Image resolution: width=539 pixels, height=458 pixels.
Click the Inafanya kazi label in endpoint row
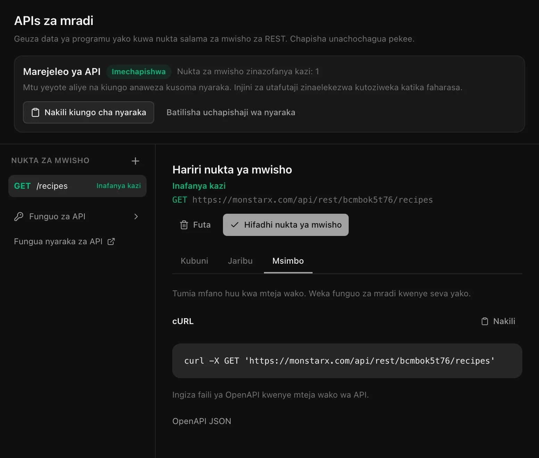119,186
